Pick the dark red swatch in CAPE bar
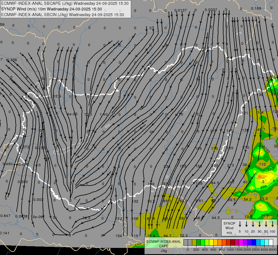The height and width of the screenshot is (255, 278). click(x=233, y=243)
